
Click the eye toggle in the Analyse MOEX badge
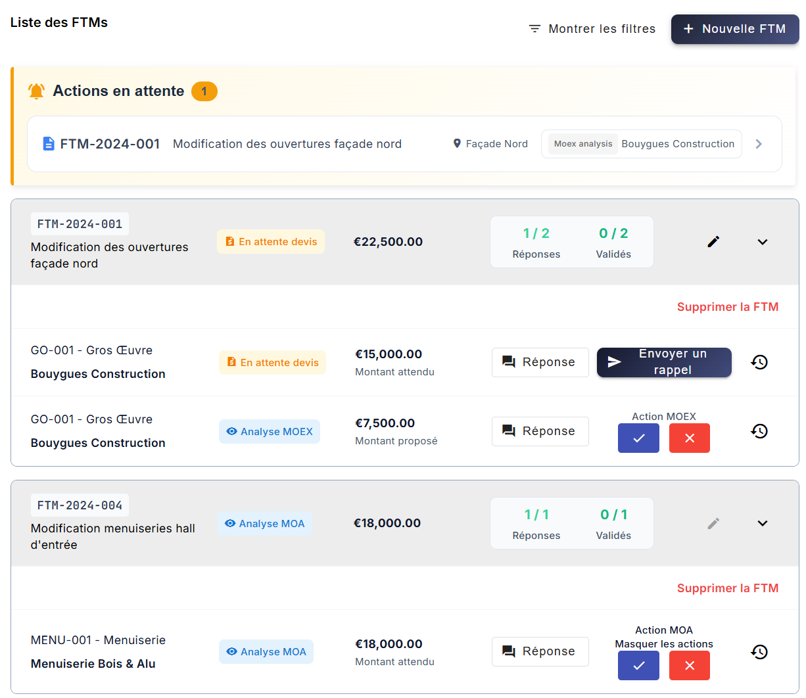coord(231,431)
